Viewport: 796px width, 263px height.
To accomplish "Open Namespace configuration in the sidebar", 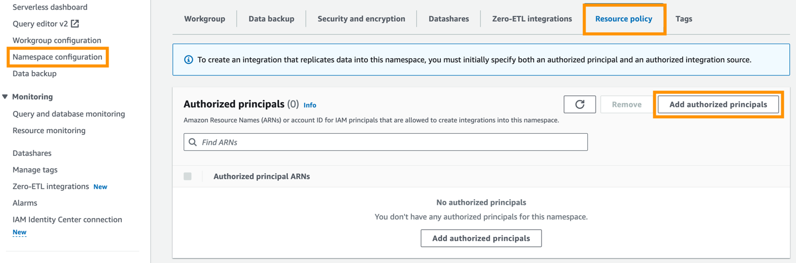I will tap(57, 57).
